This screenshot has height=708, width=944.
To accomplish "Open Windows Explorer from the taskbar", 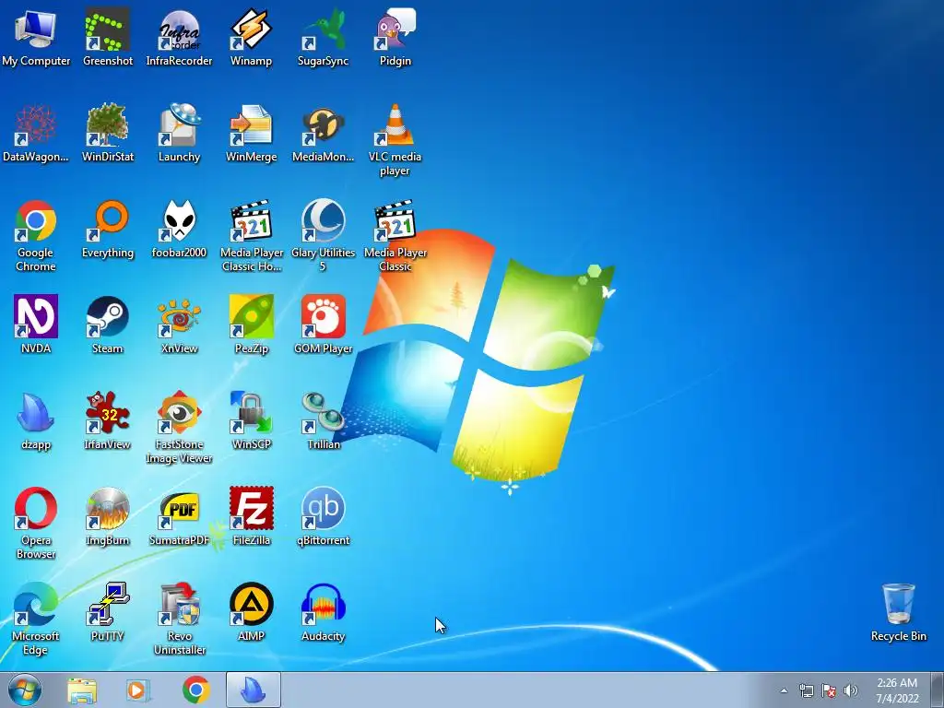I will (x=82, y=690).
